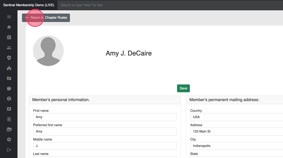The width and height of the screenshot is (283, 158).
Task: Open the settings gear icon
Action: (9, 140)
